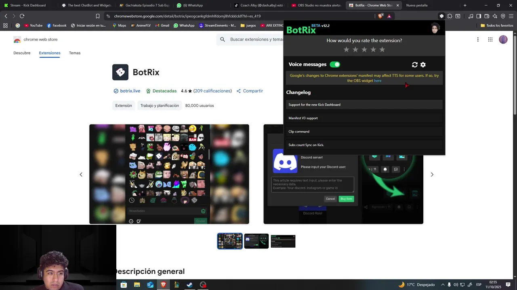The height and width of the screenshot is (290, 517).
Task: Rate the extension three stars
Action: tap(364, 50)
